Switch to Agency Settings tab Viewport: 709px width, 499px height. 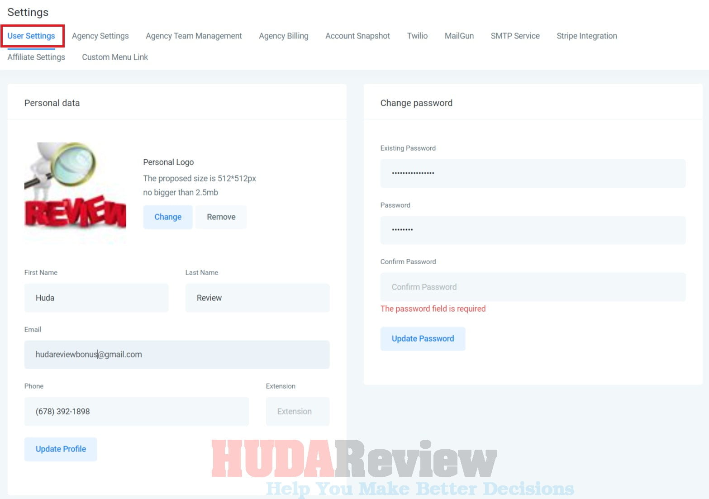pyautogui.click(x=100, y=36)
